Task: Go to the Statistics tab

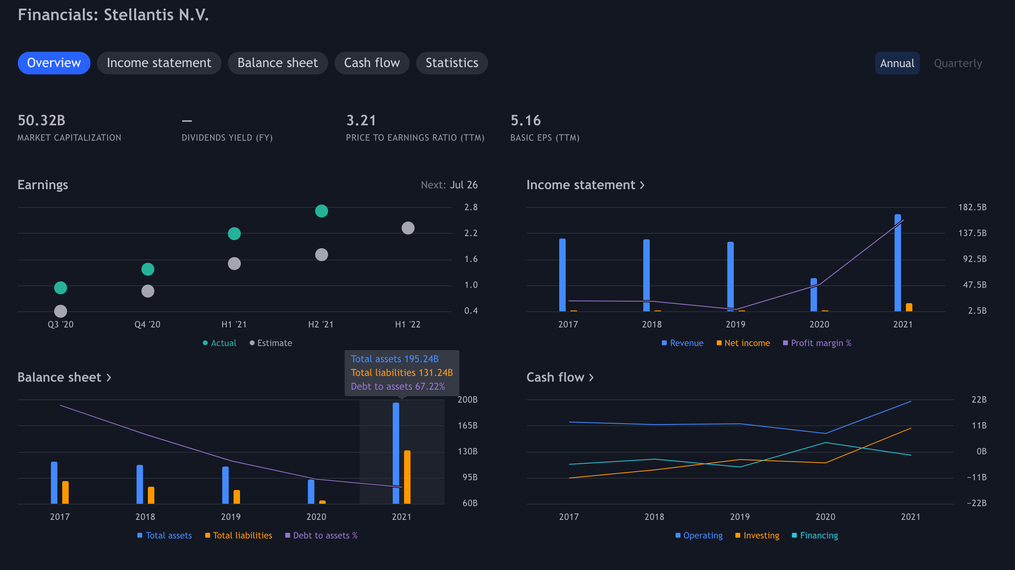Action: click(452, 63)
